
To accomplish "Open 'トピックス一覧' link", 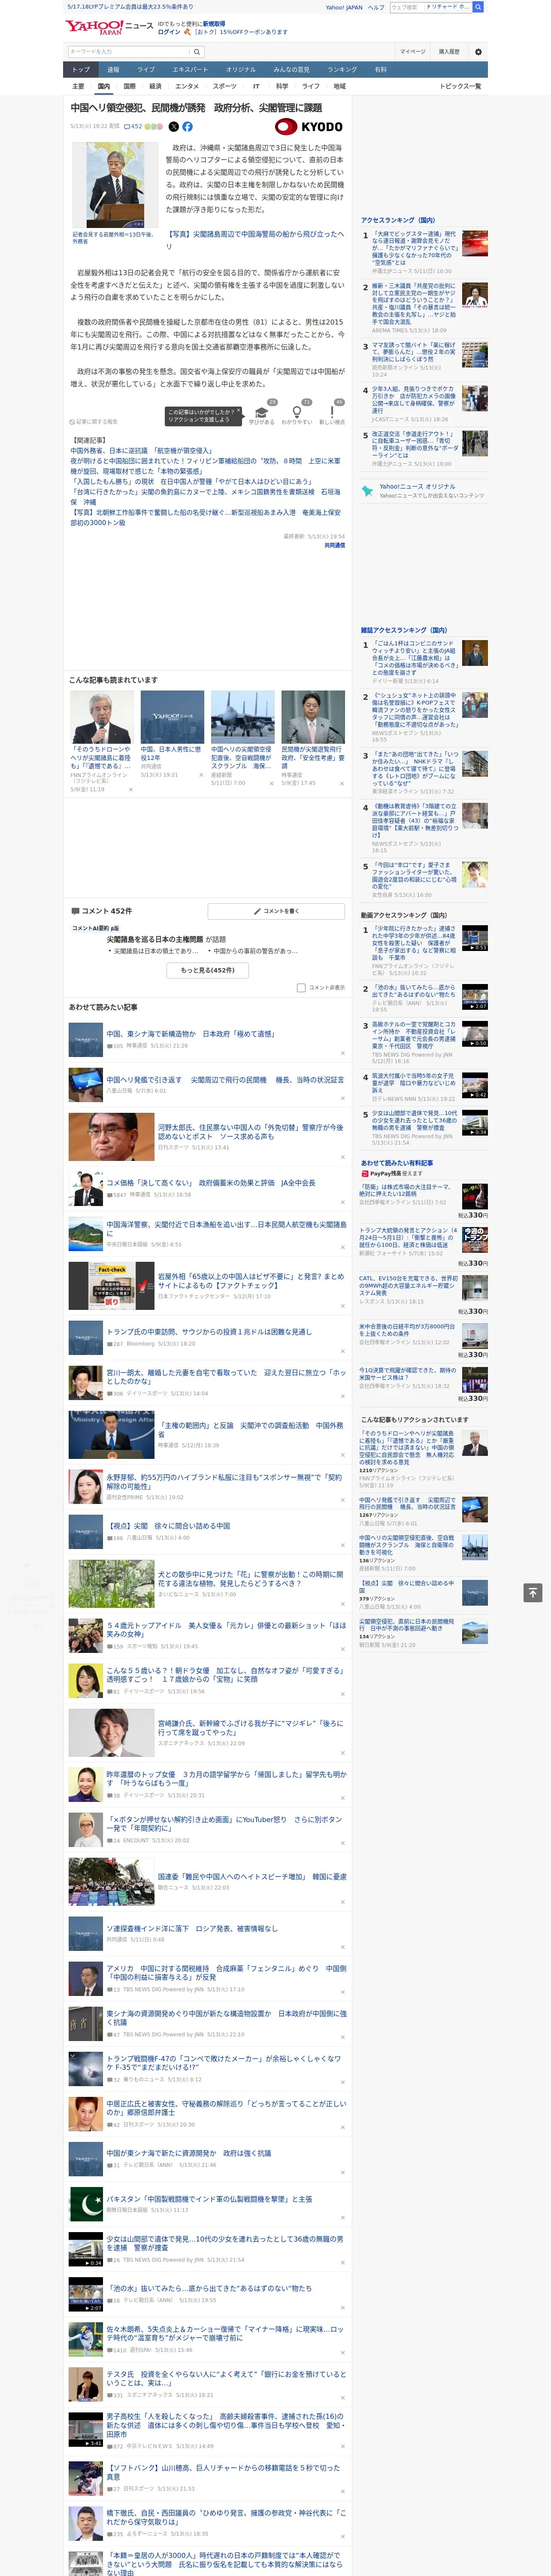I will click(x=461, y=87).
